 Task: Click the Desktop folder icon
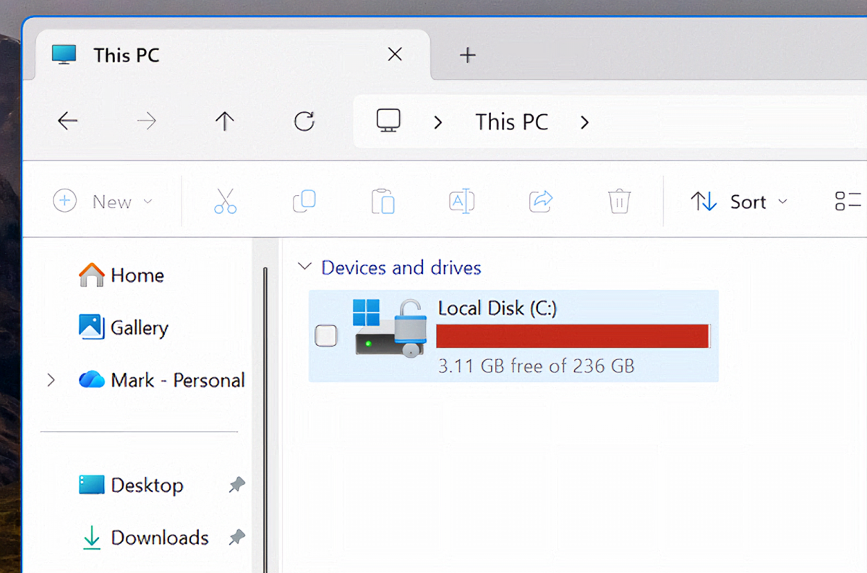(x=91, y=485)
